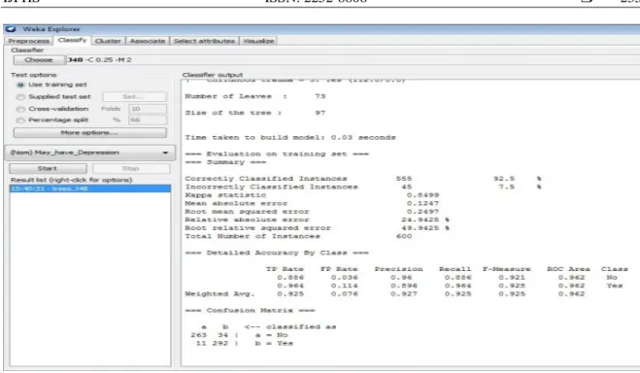Click the Total Number of Instances line
The width and height of the screenshot is (640, 373).
pyautogui.click(x=298, y=236)
